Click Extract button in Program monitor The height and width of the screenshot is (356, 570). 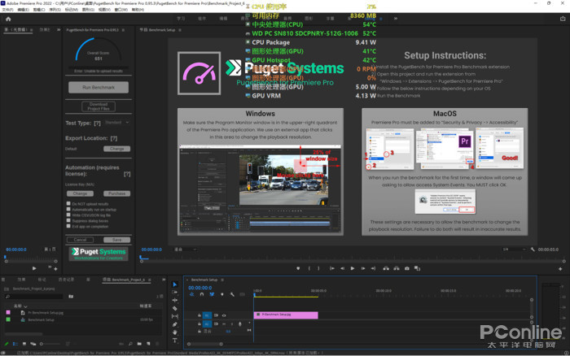click(397, 268)
